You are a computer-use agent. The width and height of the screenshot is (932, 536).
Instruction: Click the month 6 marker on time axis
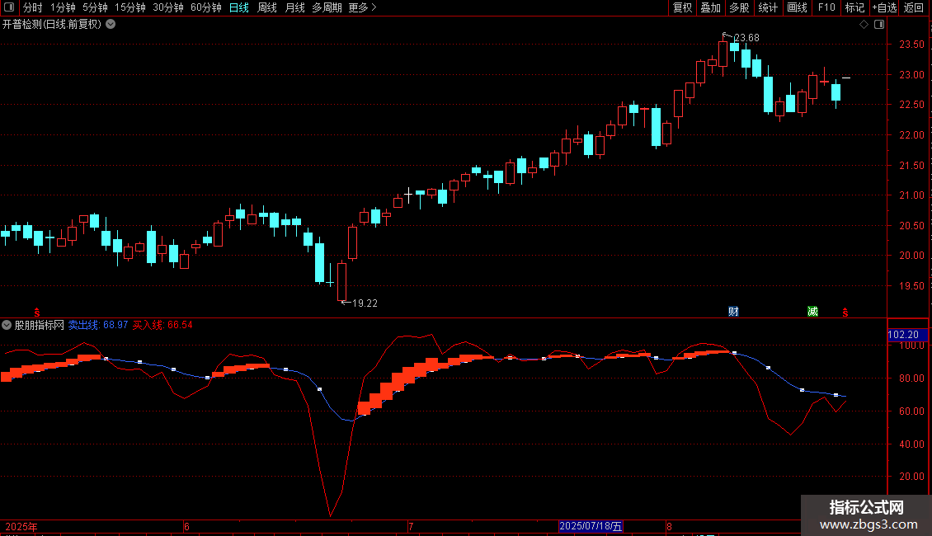[x=186, y=526]
